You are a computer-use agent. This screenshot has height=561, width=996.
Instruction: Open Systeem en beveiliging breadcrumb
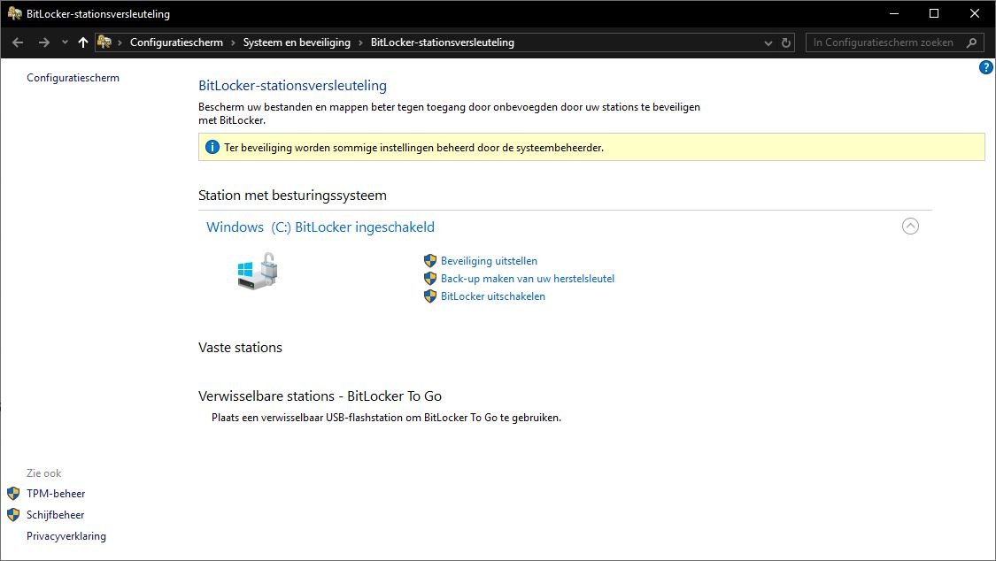(297, 42)
